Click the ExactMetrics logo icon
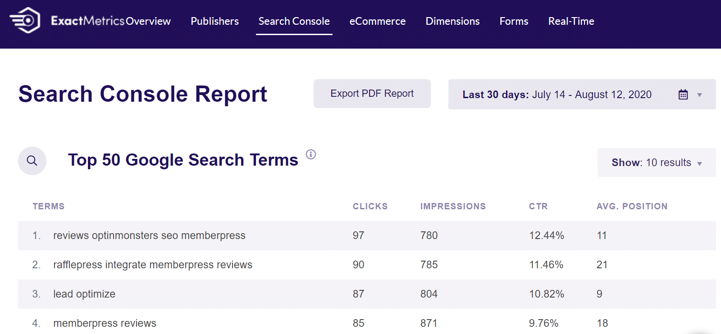721x334 pixels. (25, 20)
